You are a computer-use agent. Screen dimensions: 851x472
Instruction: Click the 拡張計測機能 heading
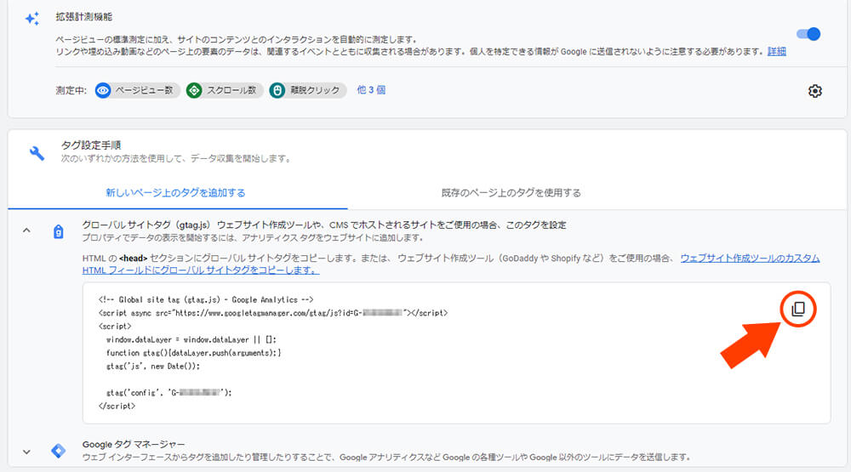point(83,17)
